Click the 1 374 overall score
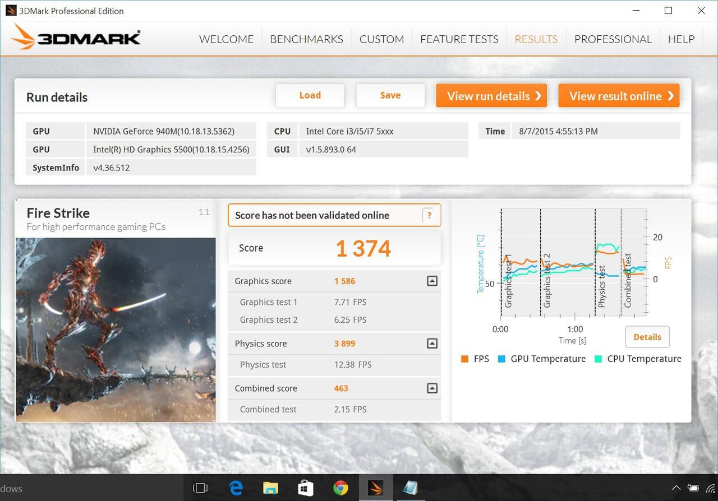The height and width of the screenshot is (501, 718). click(x=363, y=248)
